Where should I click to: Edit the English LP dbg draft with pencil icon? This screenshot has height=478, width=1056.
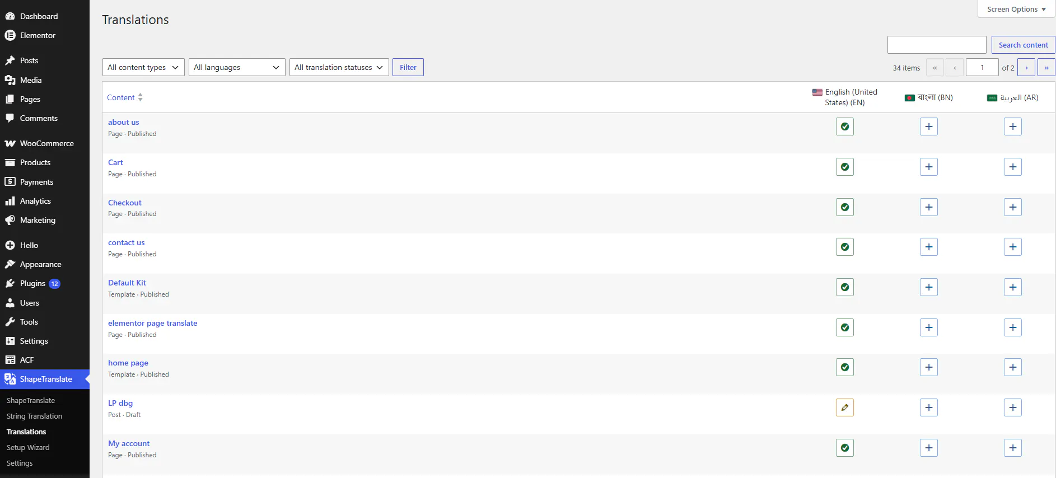click(844, 407)
